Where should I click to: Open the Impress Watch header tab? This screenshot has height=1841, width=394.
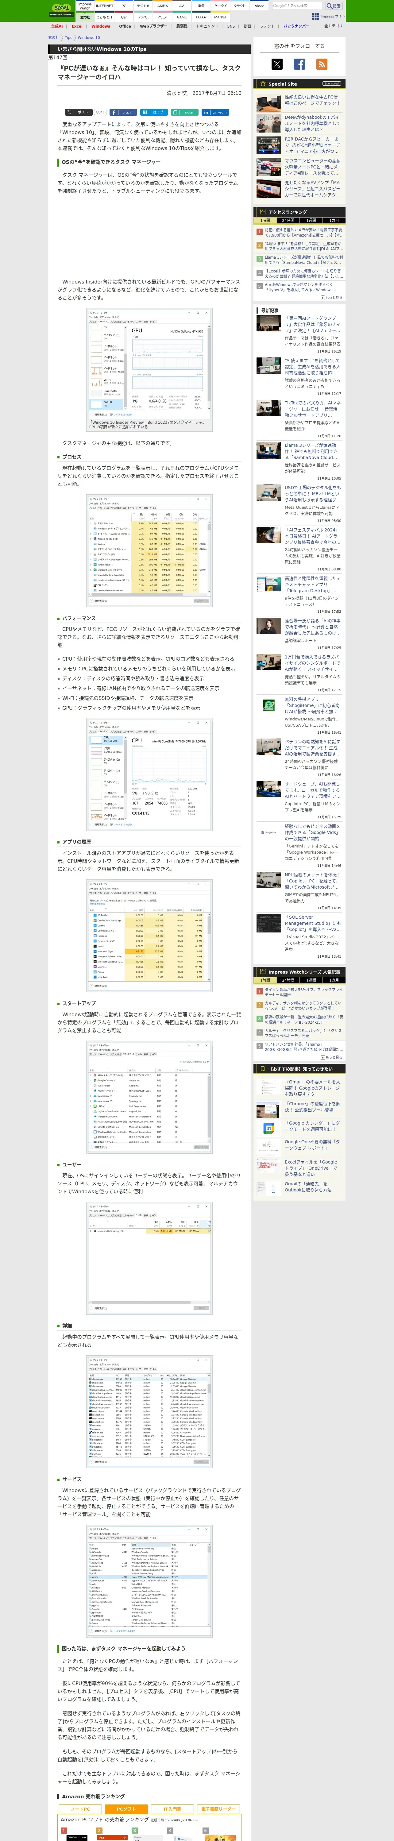pos(85,6)
